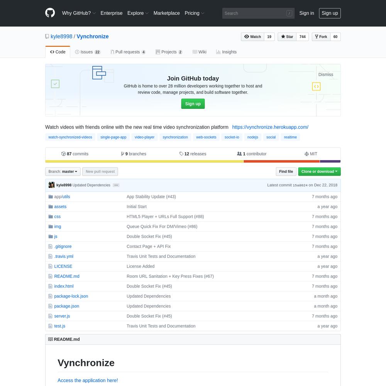Click kyle8998's avatar in the commit bar
The width and height of the screenshot is (386, 386).
(51, 185)
